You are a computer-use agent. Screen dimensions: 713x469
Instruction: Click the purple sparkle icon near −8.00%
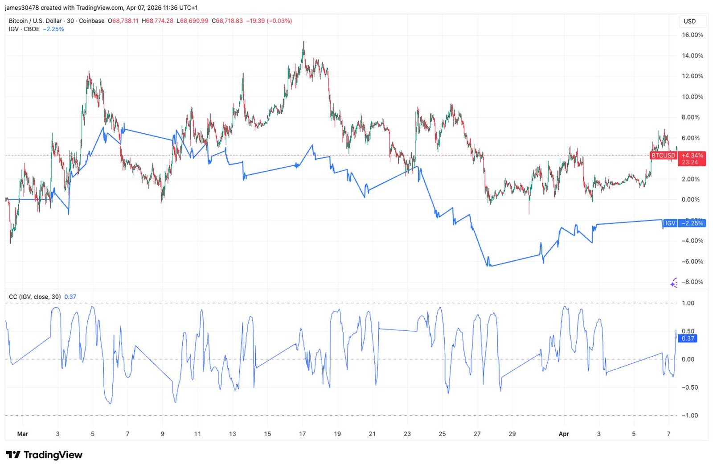675,283
